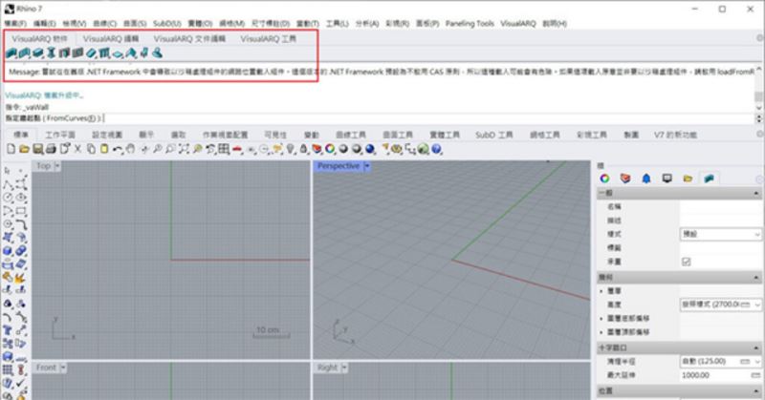The height and width of the screenshot is (400, 765).
Task: Select the VisualARQ Beam tool icon
Action: tap(37, 53)
